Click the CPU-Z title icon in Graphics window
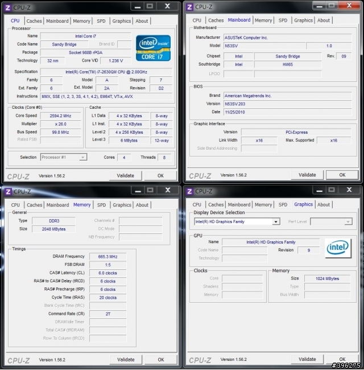The height and width of the screenshot is (370, 364). (x=189, y=191)
